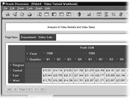Click the plain table layout icon
131x101 pixels.
(47, 14)
